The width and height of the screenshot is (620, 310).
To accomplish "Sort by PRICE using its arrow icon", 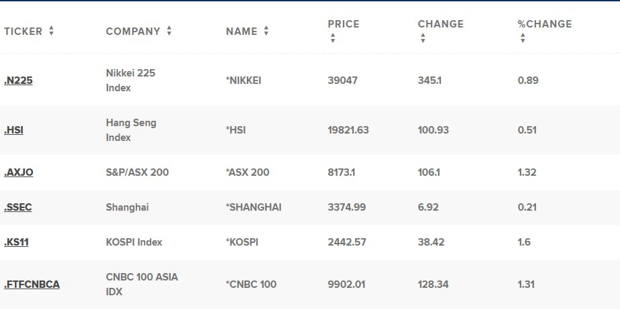I will tap(333, 38).
